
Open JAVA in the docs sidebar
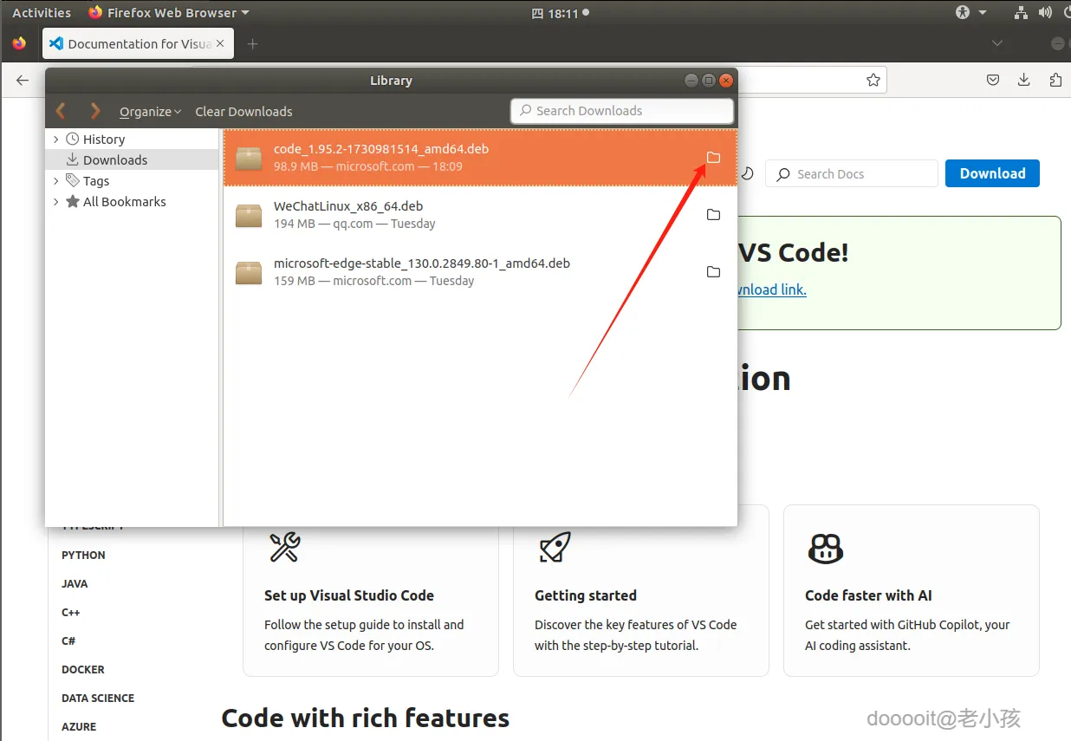coord(75,584)
